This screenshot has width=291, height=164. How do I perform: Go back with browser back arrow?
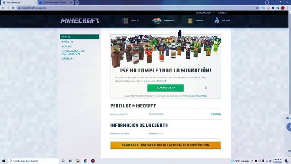tap(3, 8)
